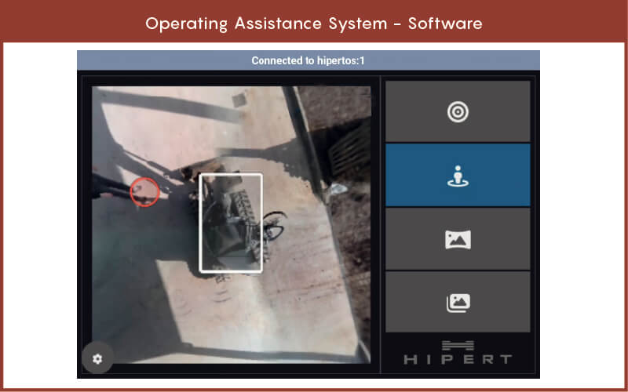Click the red circle marker in video
The image size is (628, 392).
coord(144,192)
